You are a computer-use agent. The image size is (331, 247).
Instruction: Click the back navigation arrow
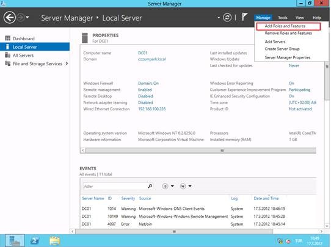tap(10, 18)
